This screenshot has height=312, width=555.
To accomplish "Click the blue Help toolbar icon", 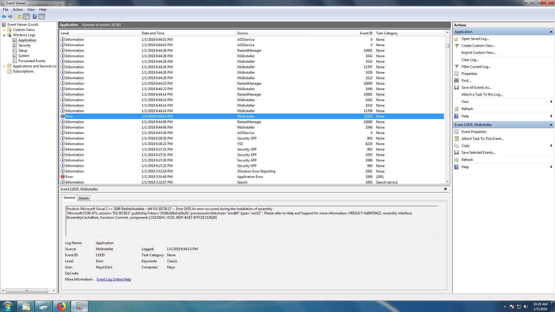I will click(35, 17).
